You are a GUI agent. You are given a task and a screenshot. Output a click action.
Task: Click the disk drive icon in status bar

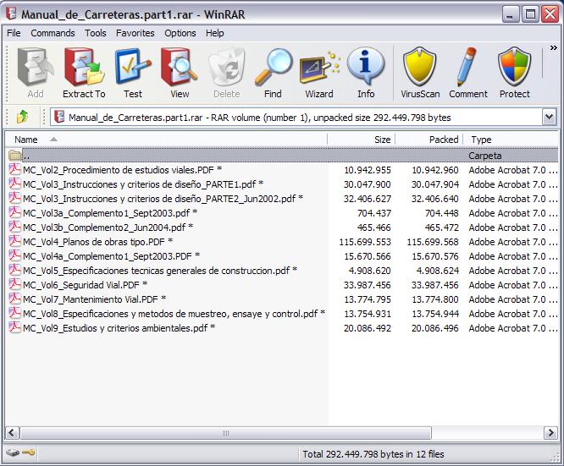coord(13,452)
